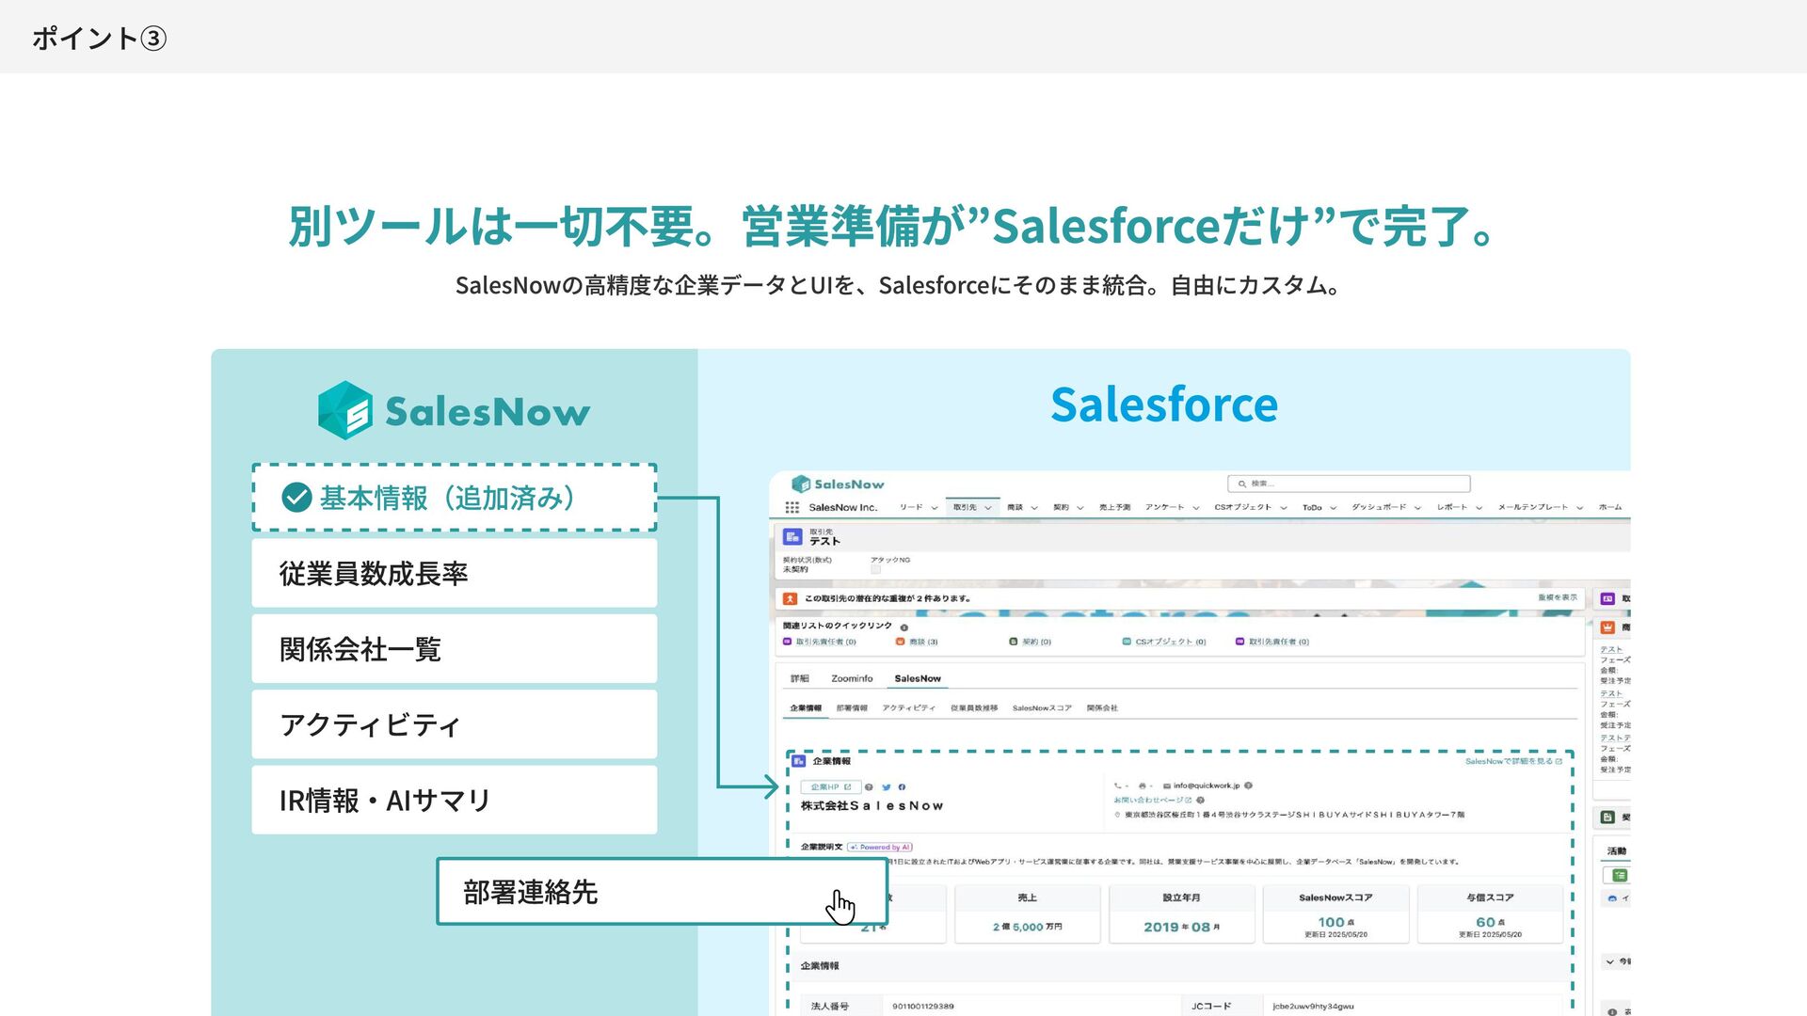Click the 企業情報 section header icon

point(799,761)
